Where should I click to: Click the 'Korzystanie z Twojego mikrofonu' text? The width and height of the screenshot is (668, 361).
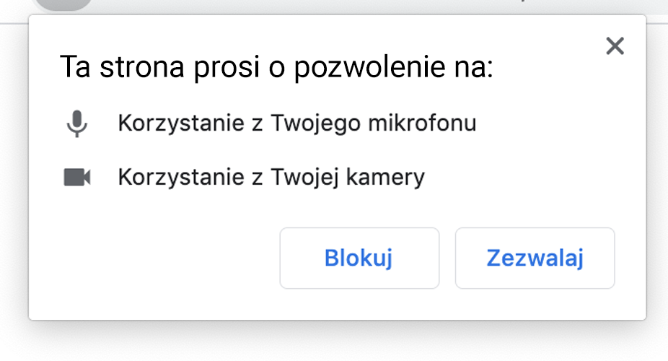click(x=296, y=123)
